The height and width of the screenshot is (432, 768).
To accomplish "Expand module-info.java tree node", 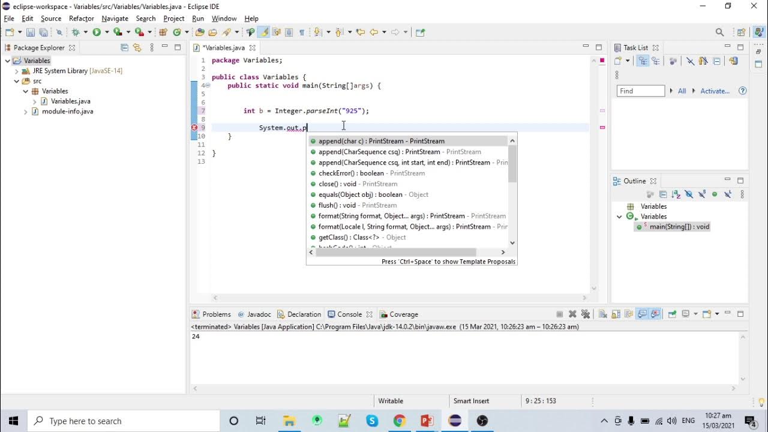I will pyautogui.click(x=25, y=112).
